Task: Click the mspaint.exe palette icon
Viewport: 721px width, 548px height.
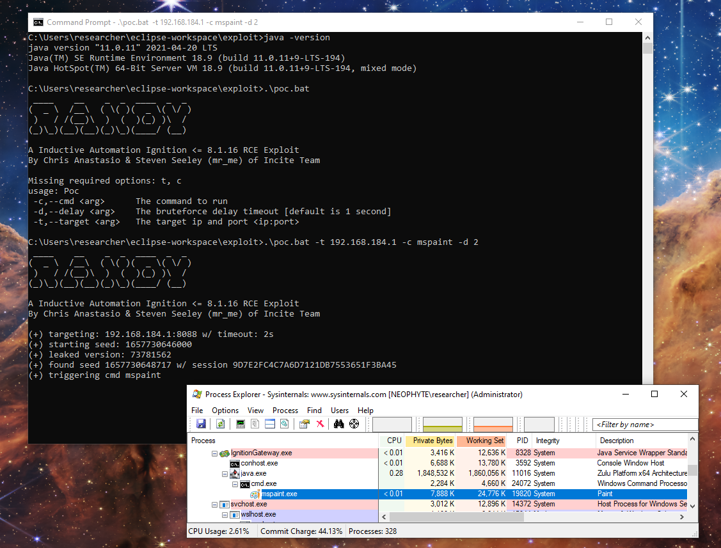Action: pyautogui.click(x=255, y=494)
